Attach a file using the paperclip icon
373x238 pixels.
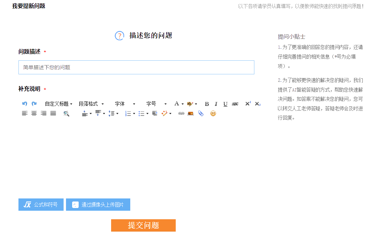(201, 113)
